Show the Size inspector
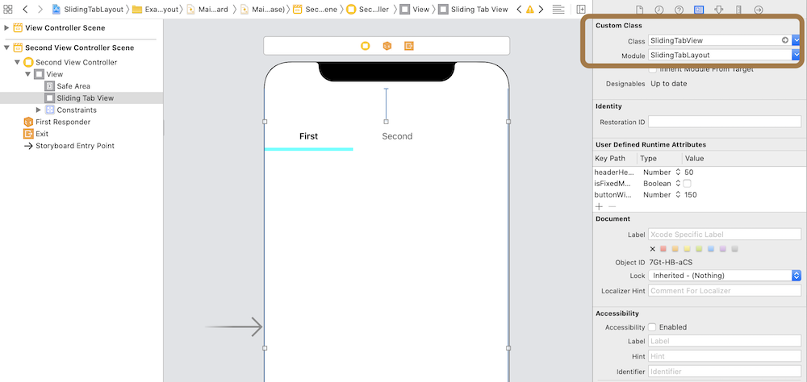The height and width of the screenshot is (382, 807). [x=738, y=10]
